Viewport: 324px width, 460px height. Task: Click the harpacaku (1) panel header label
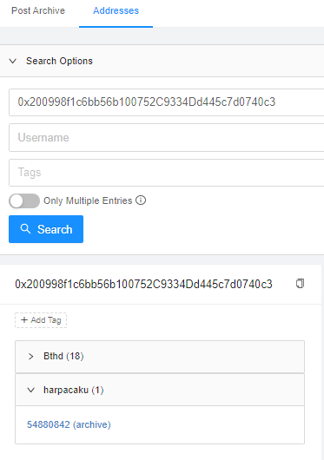click(73, 390)
